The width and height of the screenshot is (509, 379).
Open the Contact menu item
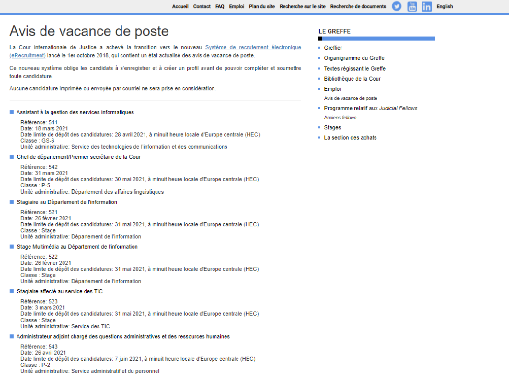pyautogui.click(x=202, y=6)
